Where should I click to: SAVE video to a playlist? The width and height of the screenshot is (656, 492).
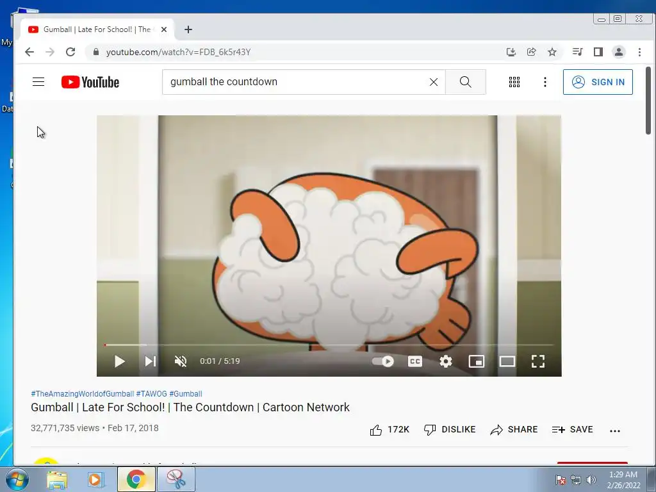tap(572, 430)
